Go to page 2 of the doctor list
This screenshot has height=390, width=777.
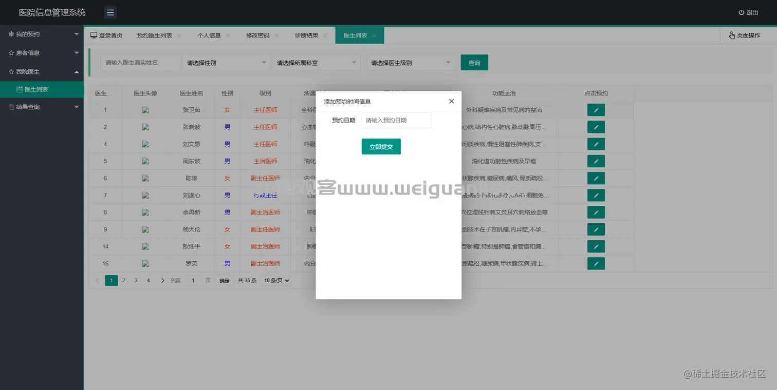tap(124, 281)
